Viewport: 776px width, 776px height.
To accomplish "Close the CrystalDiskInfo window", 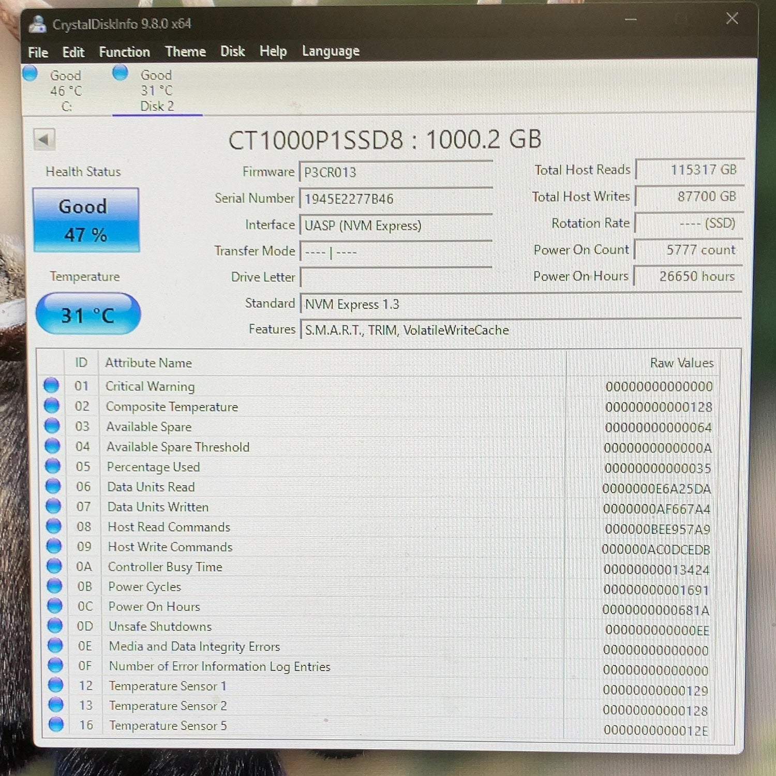I will (732, 19).
